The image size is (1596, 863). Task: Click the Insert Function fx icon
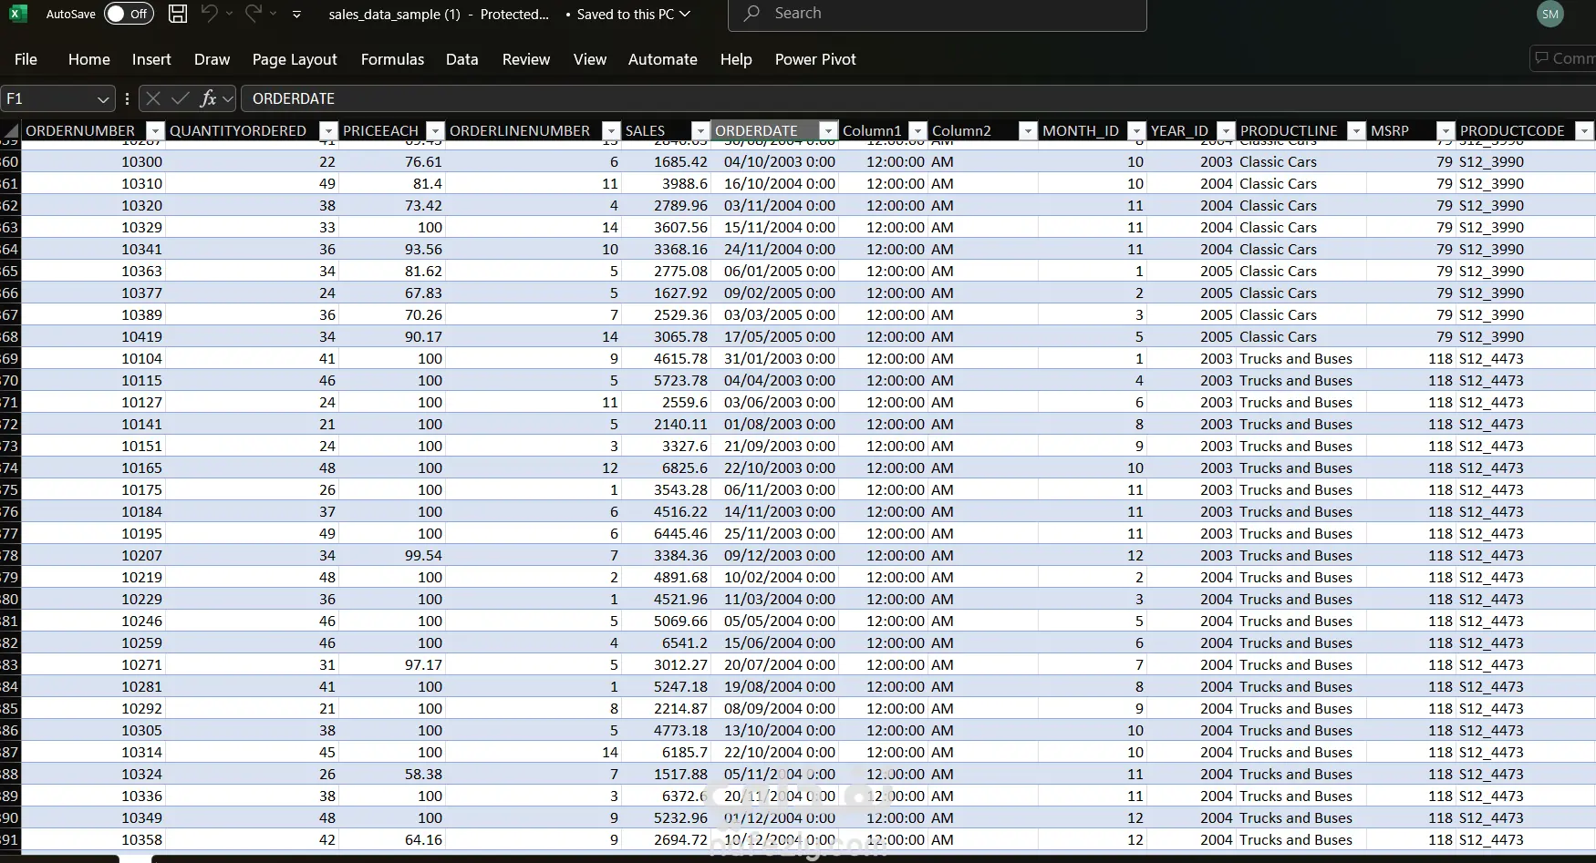pos(209,98)
